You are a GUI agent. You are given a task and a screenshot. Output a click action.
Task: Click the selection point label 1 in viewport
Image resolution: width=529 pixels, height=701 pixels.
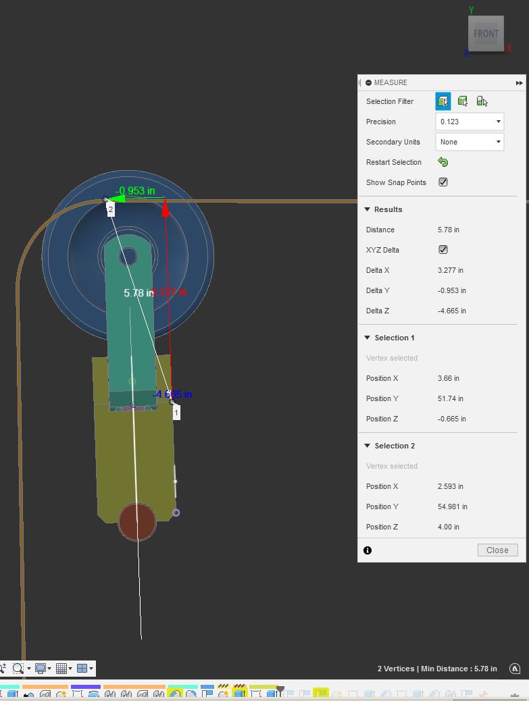[176, 413]
